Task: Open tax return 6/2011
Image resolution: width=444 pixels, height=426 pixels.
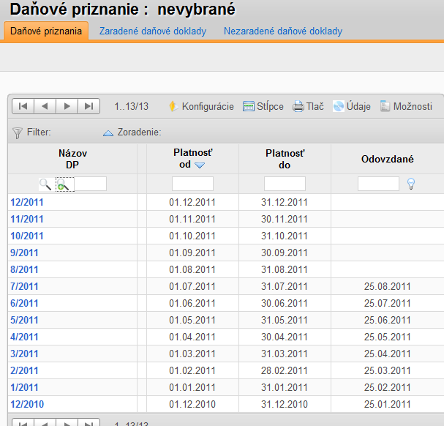Action: pos(24,303)
